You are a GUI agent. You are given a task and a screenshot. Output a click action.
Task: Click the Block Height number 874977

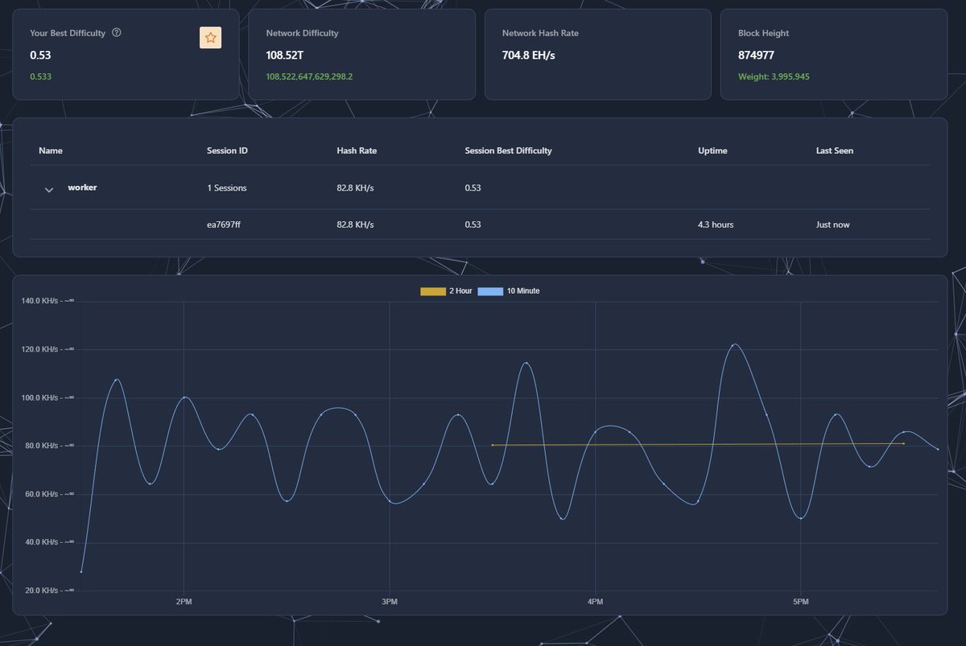click(757, 56)
